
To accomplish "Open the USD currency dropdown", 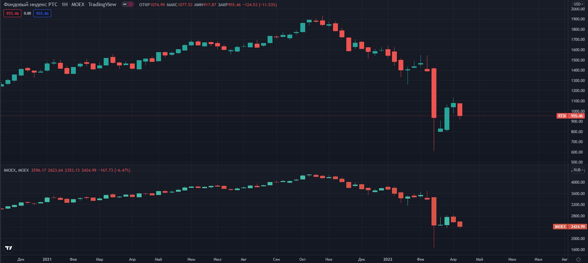I will coord(579,4).
